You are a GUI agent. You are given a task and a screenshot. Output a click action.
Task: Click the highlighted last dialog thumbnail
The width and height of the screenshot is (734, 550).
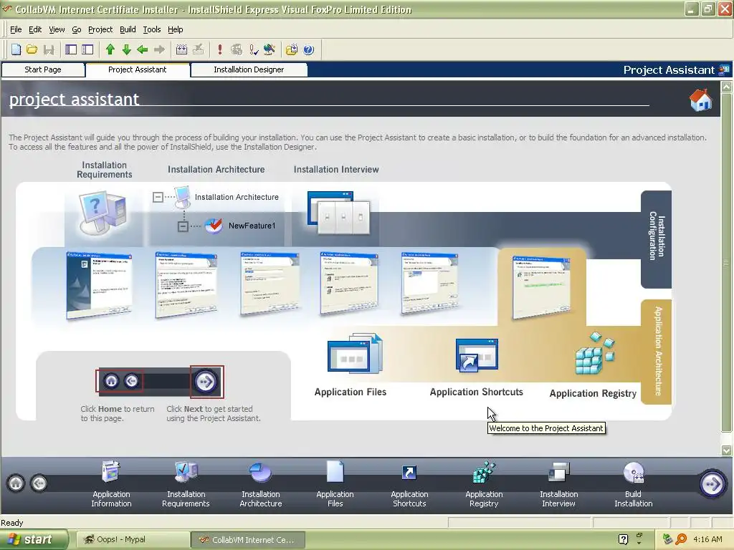point(541,287)
